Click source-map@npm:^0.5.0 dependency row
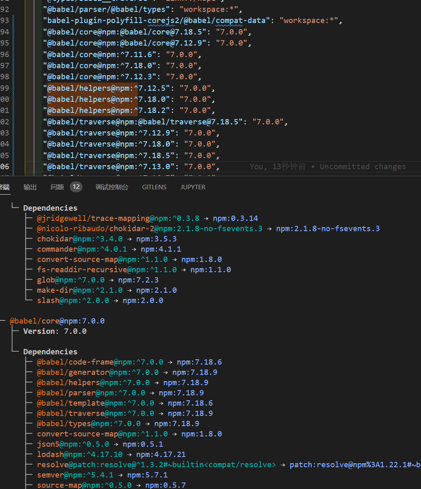Image resolution: width=421 pixels, height=489 pixels. 111,485
